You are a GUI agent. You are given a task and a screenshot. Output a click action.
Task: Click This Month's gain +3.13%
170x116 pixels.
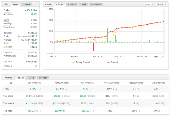(30, 103)
